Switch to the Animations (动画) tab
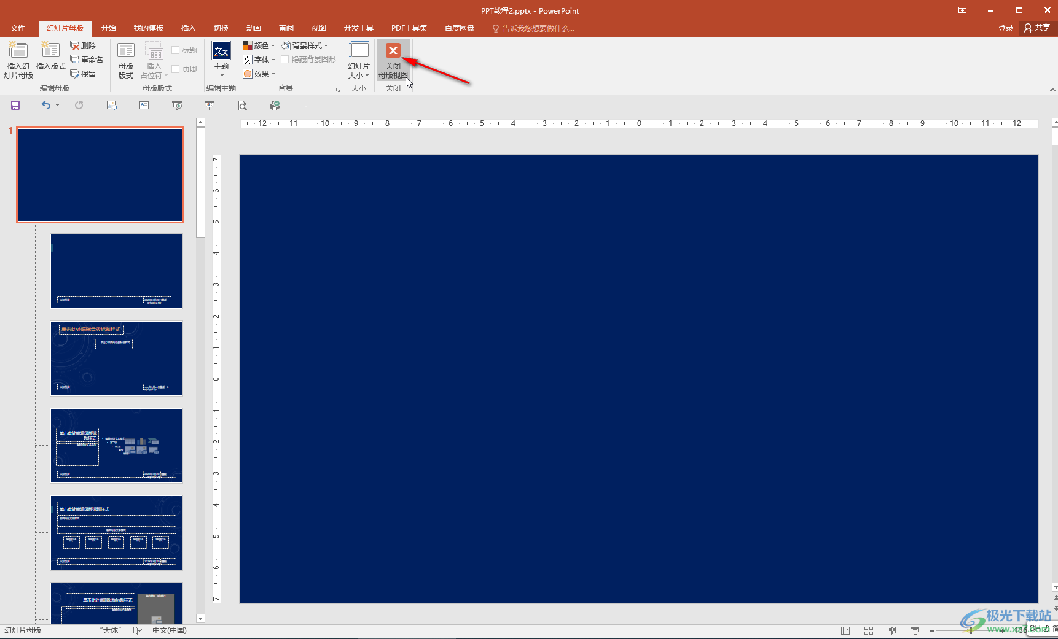The height and width of the screenshot is (639, 1058). pos(254,28)
